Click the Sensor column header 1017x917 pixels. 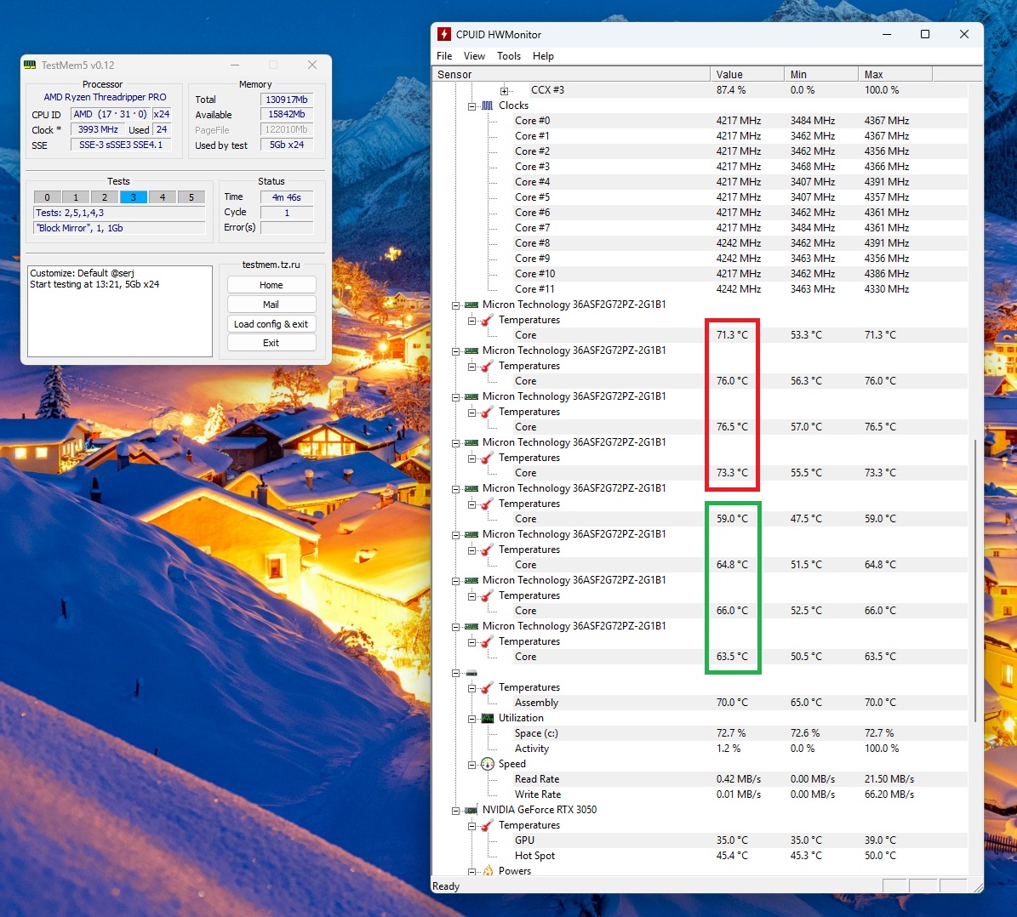[x=571, y=74]
